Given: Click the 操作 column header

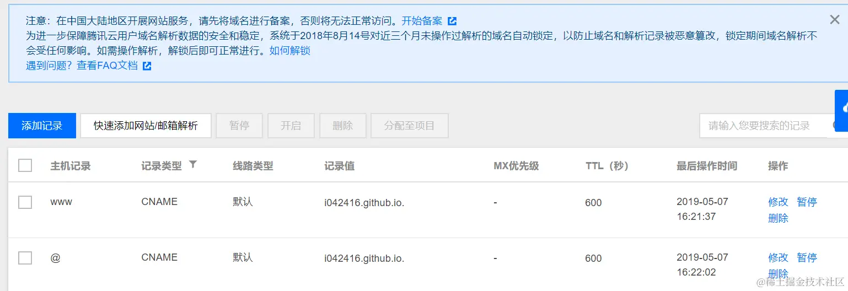Looking at the screenshot, I should [x=778, y=166].
